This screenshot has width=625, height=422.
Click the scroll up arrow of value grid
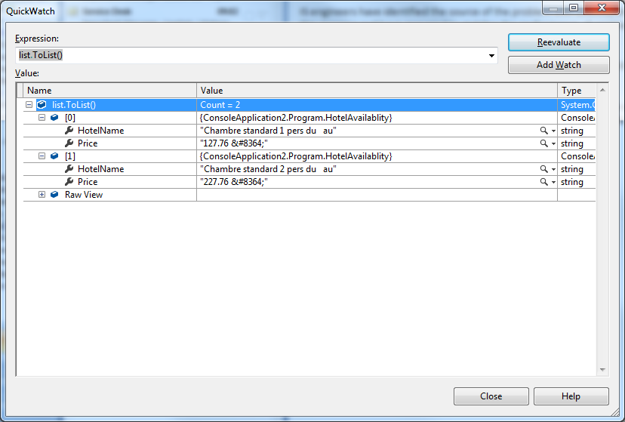tap(602, 90)
